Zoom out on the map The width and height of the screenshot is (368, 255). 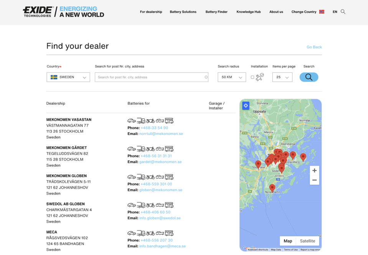point(315,180)
